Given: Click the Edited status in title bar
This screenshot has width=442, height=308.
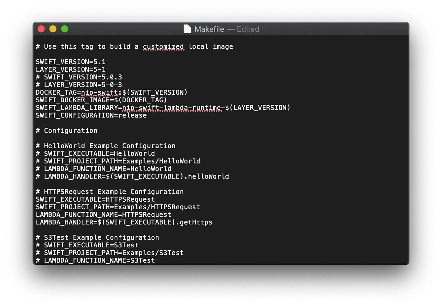Looking at the screenshot, I should point(248,29).
